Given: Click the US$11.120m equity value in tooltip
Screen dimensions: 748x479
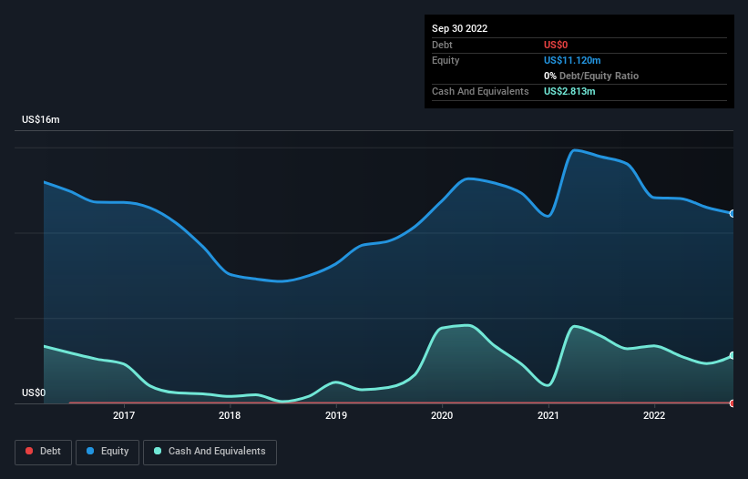Looking at the screenshot, I should click(x=572, y=60).
